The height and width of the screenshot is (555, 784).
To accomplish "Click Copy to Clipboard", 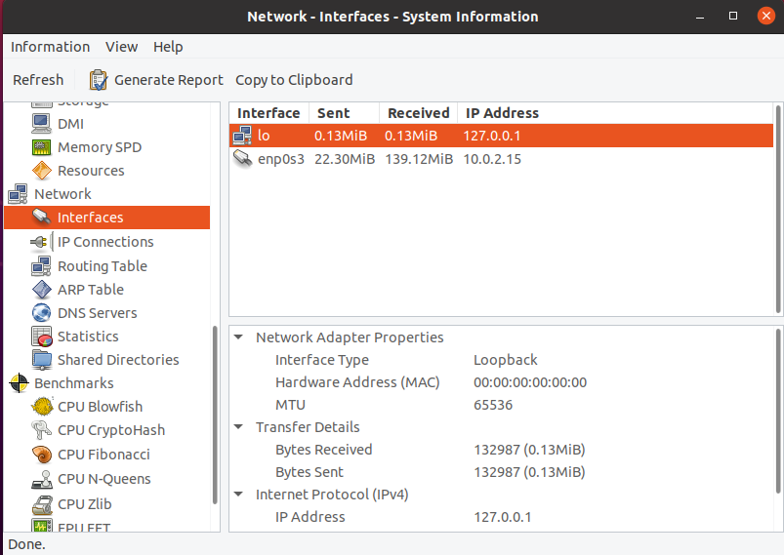I will tap(294, 80).
